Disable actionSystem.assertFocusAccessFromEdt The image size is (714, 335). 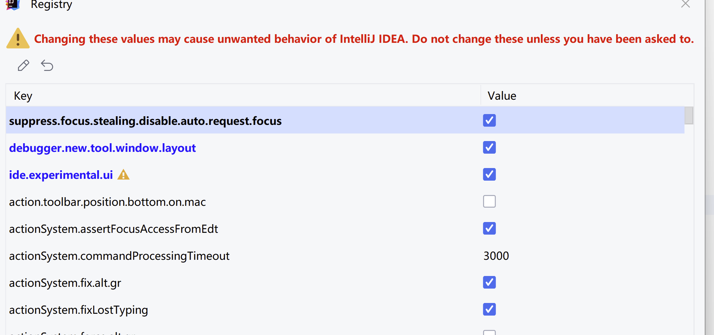tap(489, 228)
